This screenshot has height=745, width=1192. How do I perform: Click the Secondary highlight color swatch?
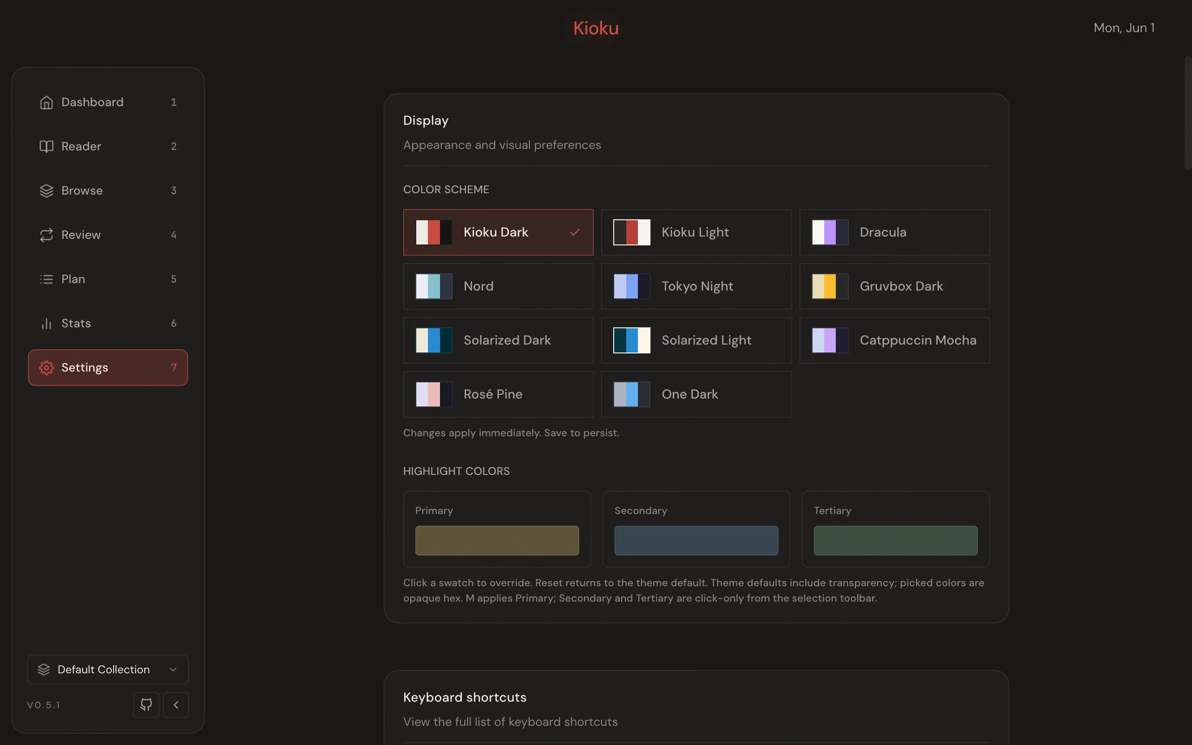[x=696, y=541]
